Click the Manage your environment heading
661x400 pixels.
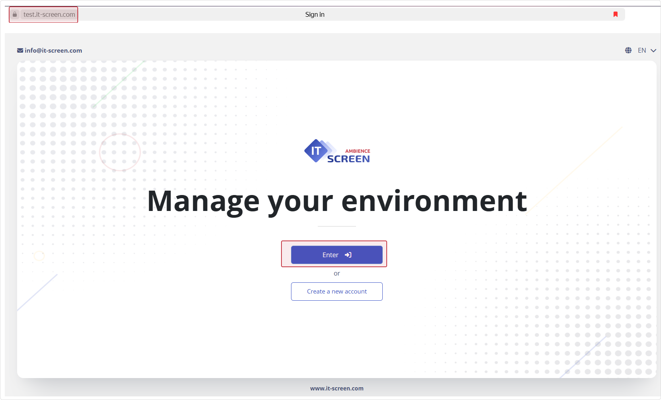click(x=337, y=201)
